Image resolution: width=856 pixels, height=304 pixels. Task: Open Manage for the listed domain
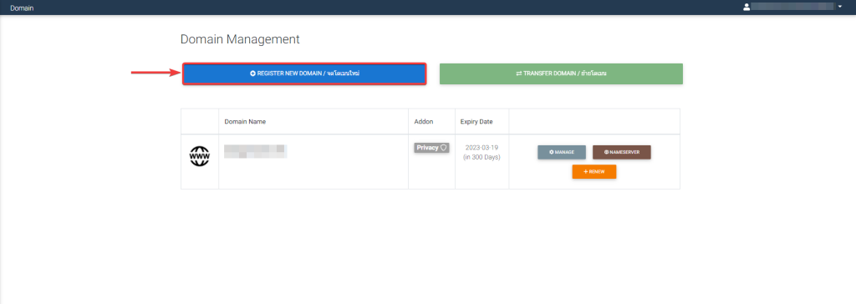click(562, 152)
